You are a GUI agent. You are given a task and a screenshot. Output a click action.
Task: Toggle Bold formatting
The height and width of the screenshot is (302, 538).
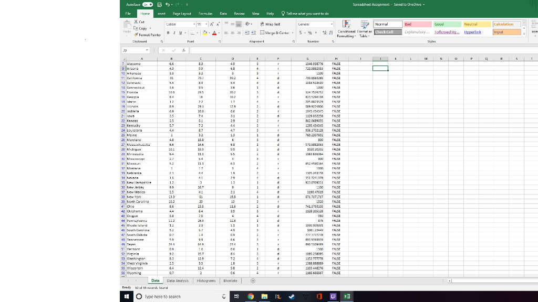pos(168,33)
